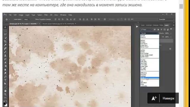This screenshot has height=107, width=190.
Task: Close the first document tab
Action: point(39,24)
